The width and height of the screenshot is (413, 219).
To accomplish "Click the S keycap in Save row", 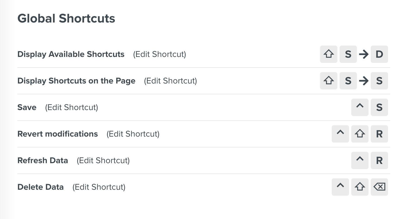I will click(379, 107).
